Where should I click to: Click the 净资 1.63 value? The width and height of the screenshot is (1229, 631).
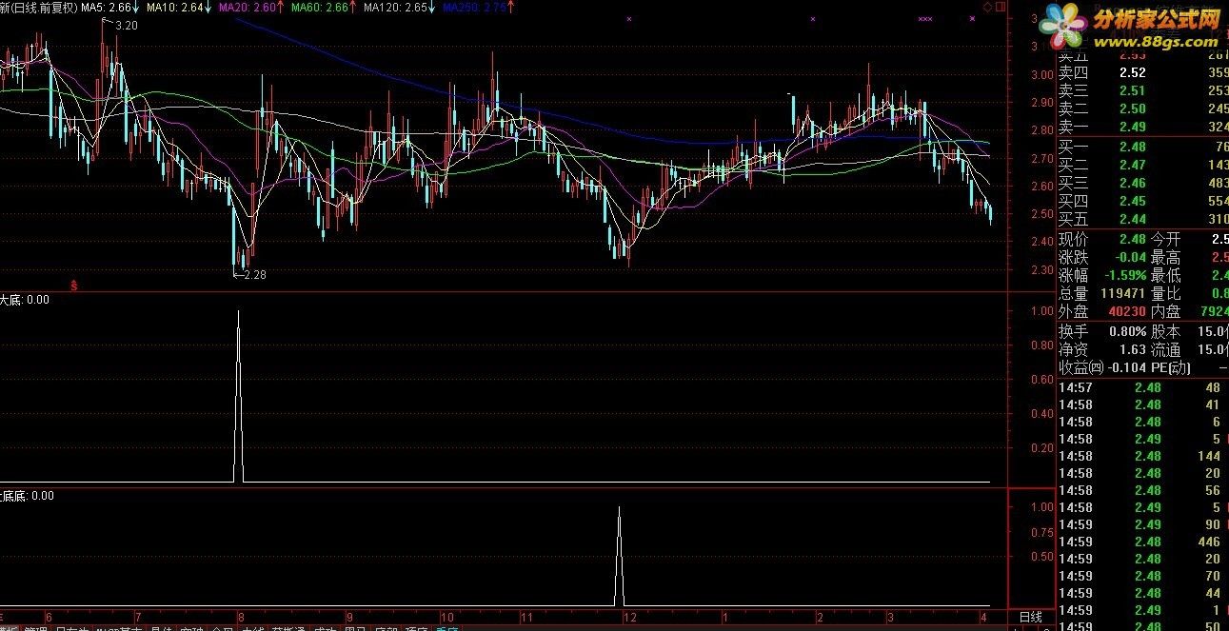pyautogui.click(x=1133, y=349)
